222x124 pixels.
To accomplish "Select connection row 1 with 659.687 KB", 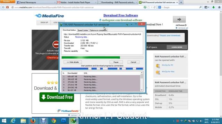I will pos(101,76).
